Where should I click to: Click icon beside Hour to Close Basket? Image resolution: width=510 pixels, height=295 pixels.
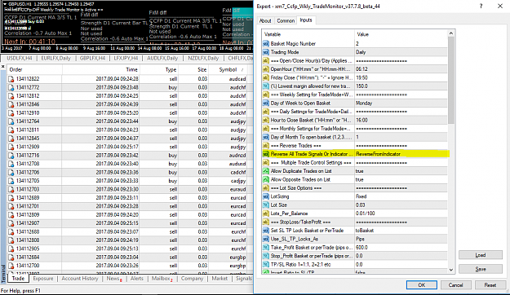(266, 121)
